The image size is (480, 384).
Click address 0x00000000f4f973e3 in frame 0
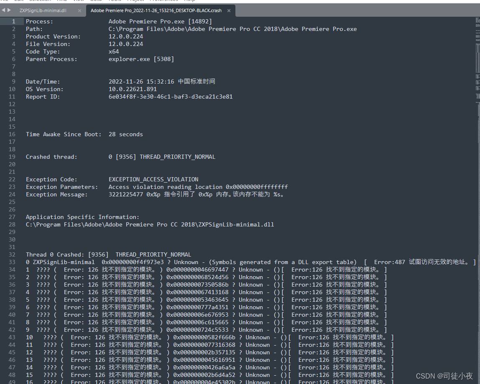coord(133,262)
